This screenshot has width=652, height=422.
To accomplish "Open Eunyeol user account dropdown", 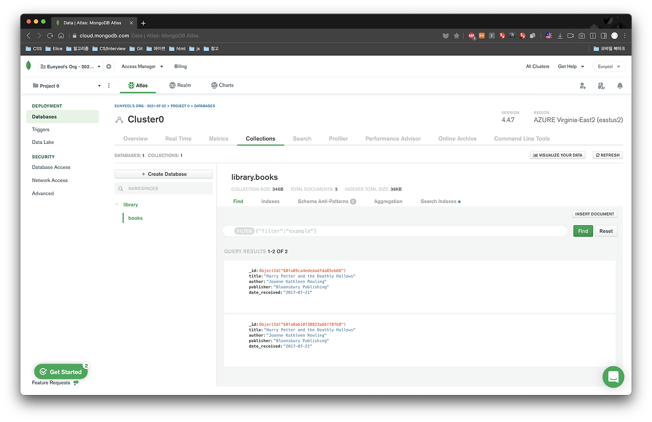I will [609, 67].
